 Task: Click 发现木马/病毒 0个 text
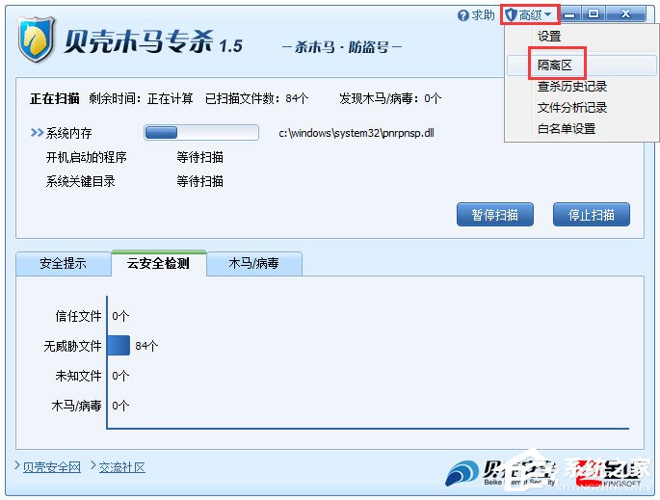coord(390,98)
